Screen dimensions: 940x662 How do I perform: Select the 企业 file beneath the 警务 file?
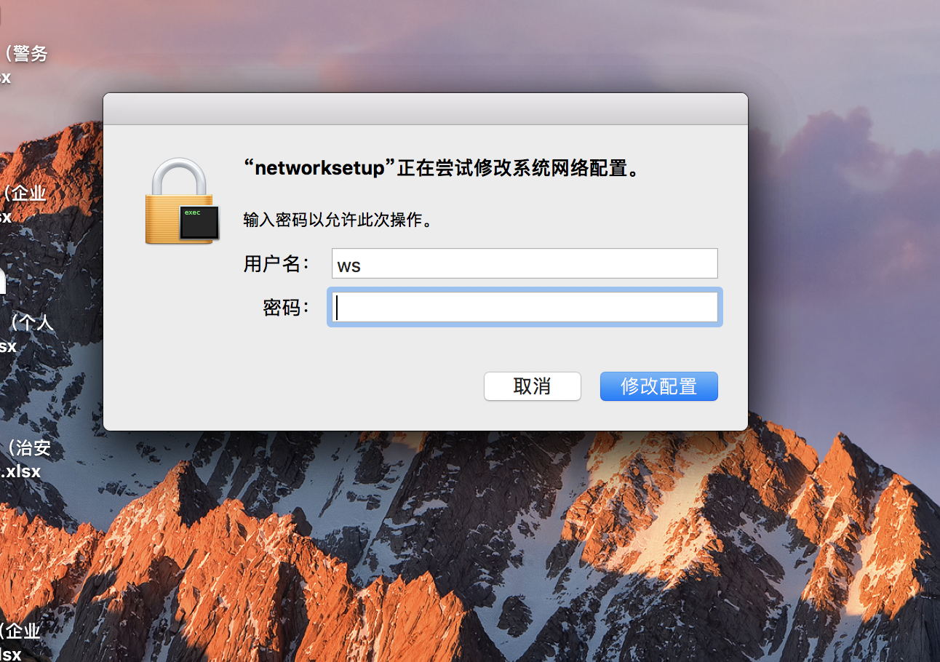(22, 204)
